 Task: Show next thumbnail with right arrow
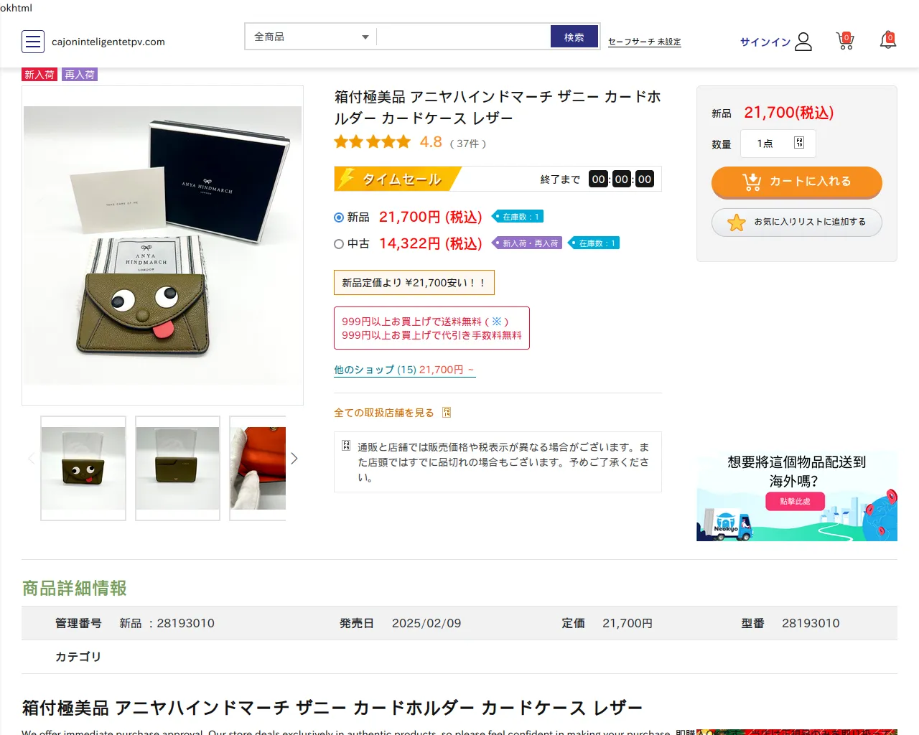(x=294, y=459)
